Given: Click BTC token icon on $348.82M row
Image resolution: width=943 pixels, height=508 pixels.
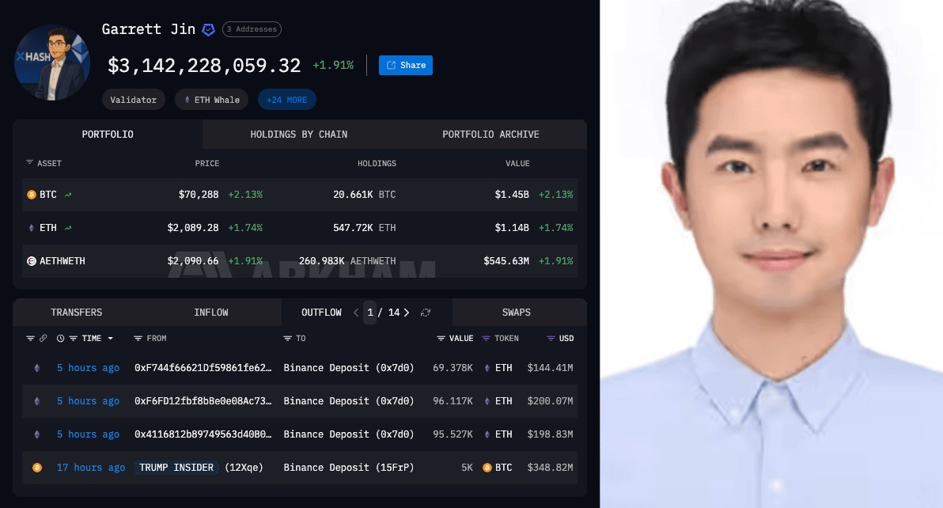Looking at the screenshot, I should pyautogui.click(x=487, y=468).
